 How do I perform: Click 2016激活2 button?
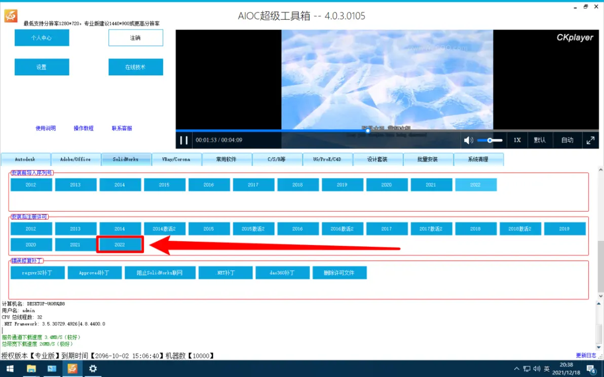343,229
